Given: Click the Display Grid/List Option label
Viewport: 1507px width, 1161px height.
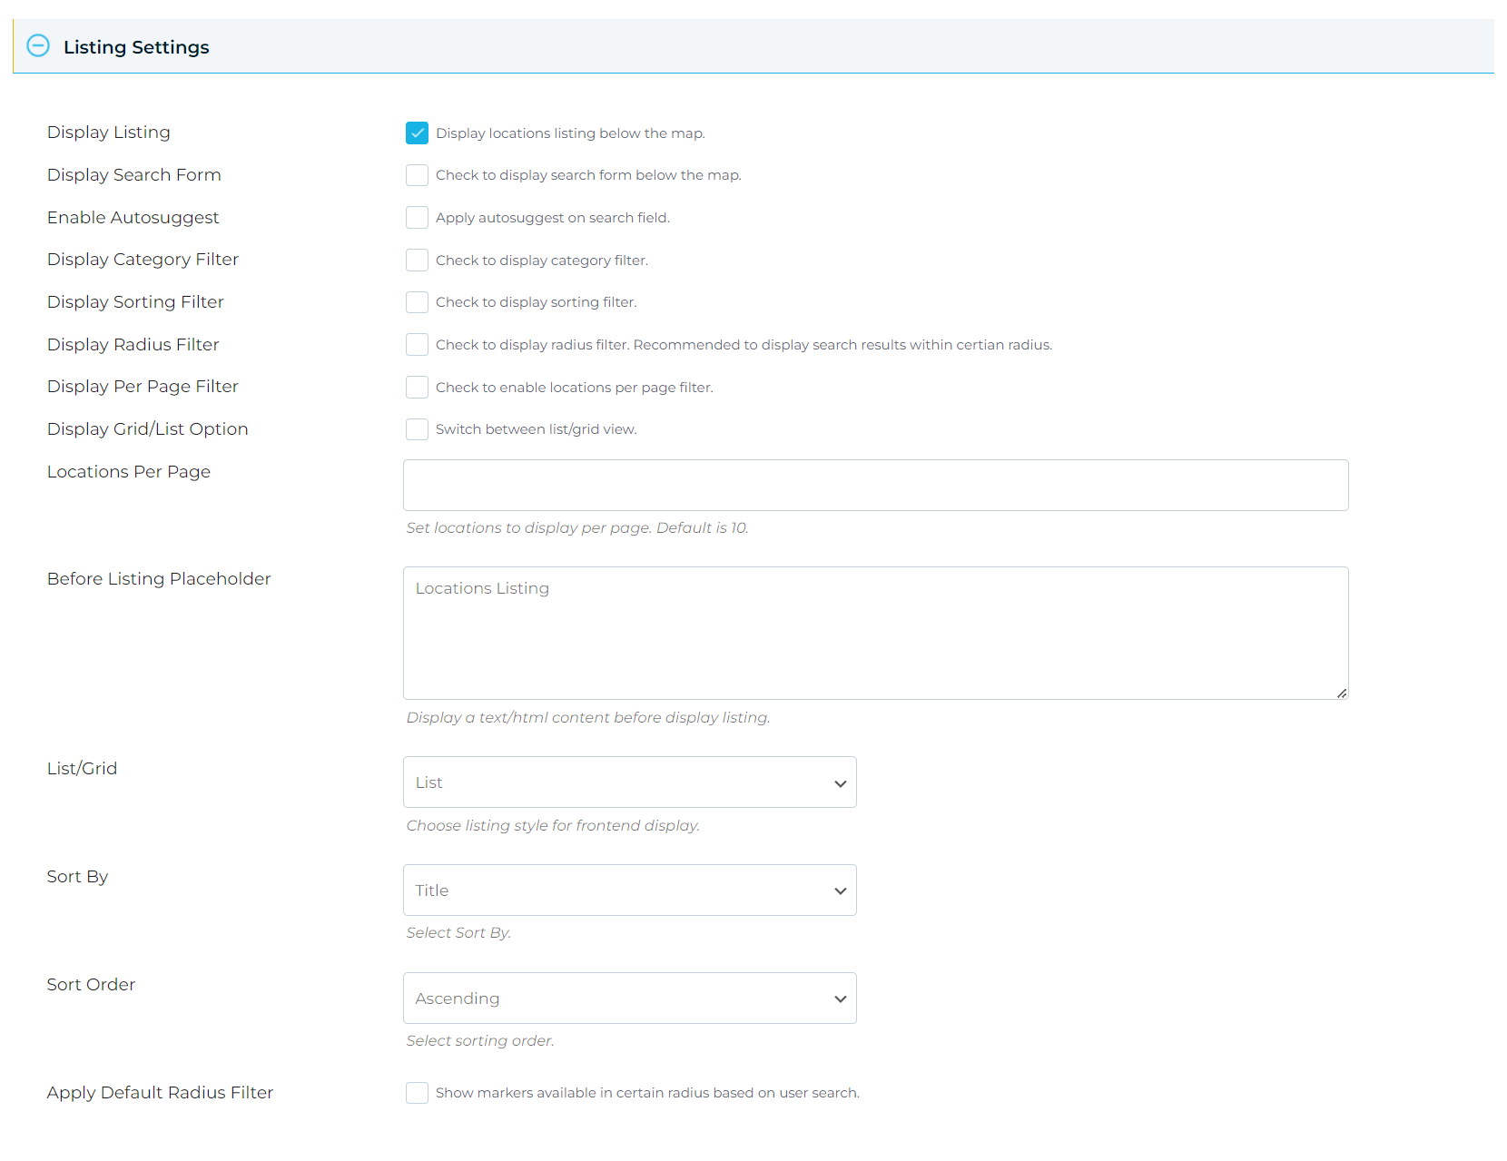Looking at the screenshot, I should tap(148, 429).
